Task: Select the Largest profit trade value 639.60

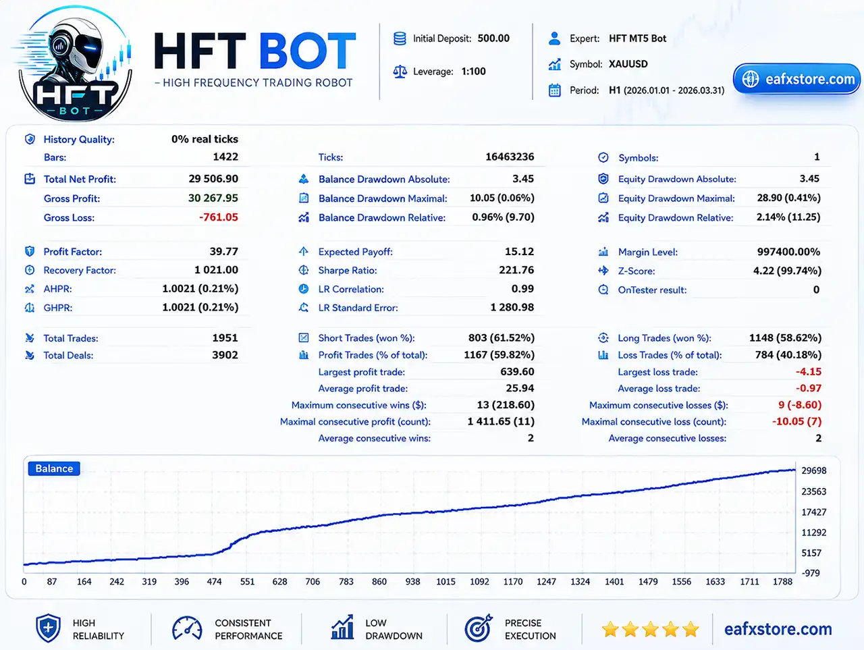Action: click(517, 372)
